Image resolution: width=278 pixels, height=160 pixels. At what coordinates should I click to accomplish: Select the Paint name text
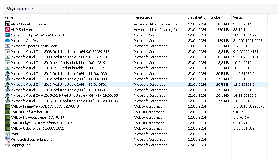pos(15,134)
